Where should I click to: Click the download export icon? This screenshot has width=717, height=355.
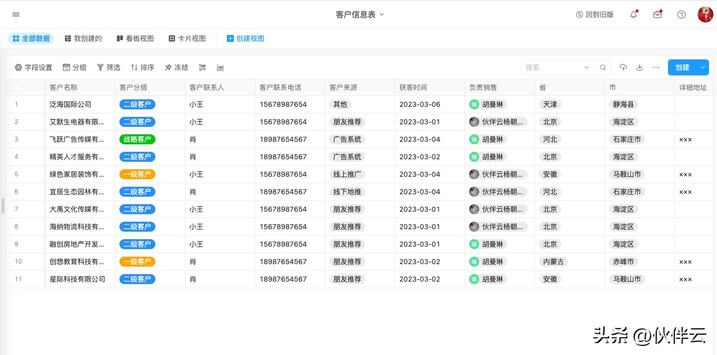click(x=640, y=67)
